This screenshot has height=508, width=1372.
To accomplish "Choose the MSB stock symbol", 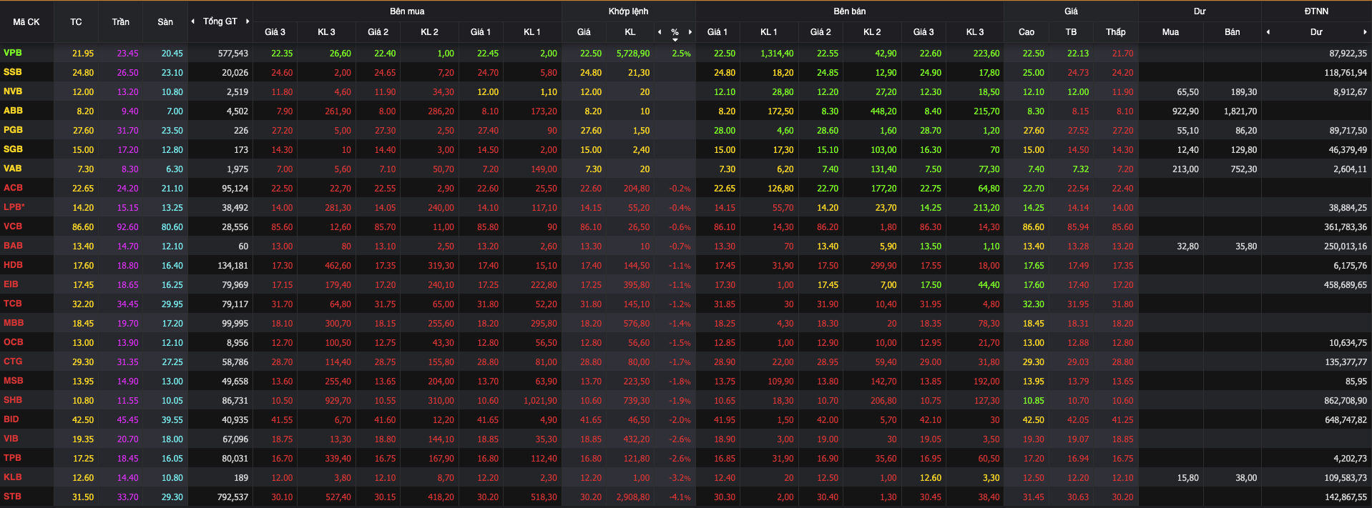I will [x=13, y=381].
